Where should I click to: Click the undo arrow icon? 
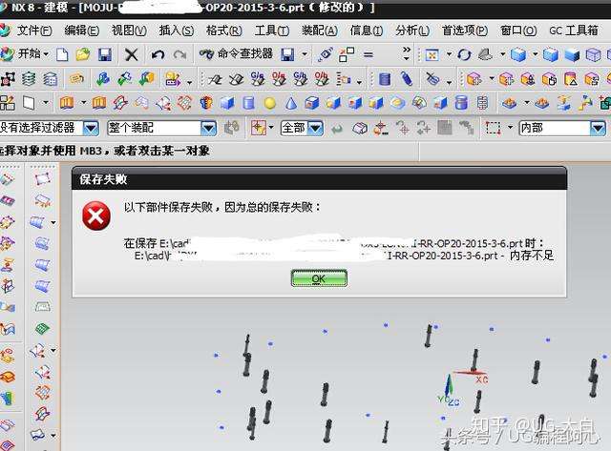click(x=158, y=54)
